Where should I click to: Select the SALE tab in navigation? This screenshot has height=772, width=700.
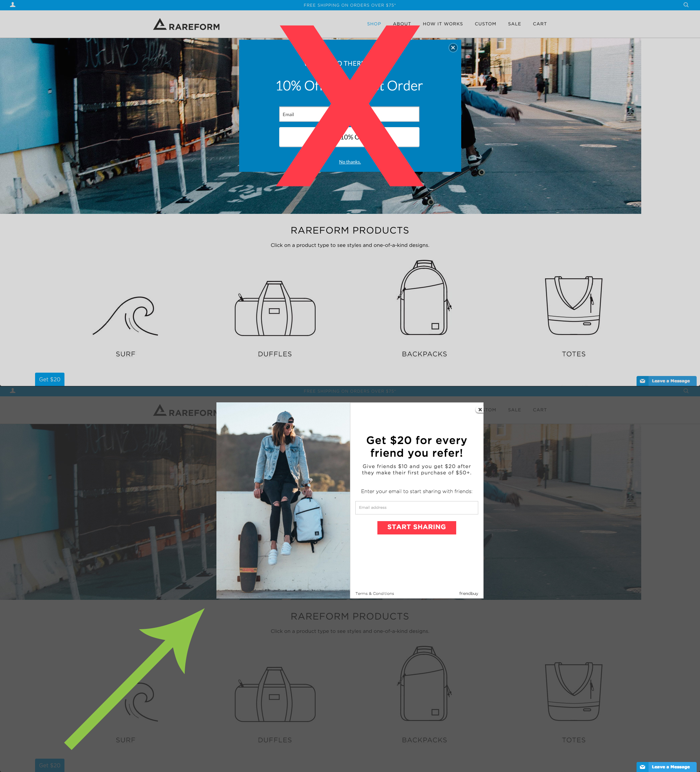click(x=514, y=24)
